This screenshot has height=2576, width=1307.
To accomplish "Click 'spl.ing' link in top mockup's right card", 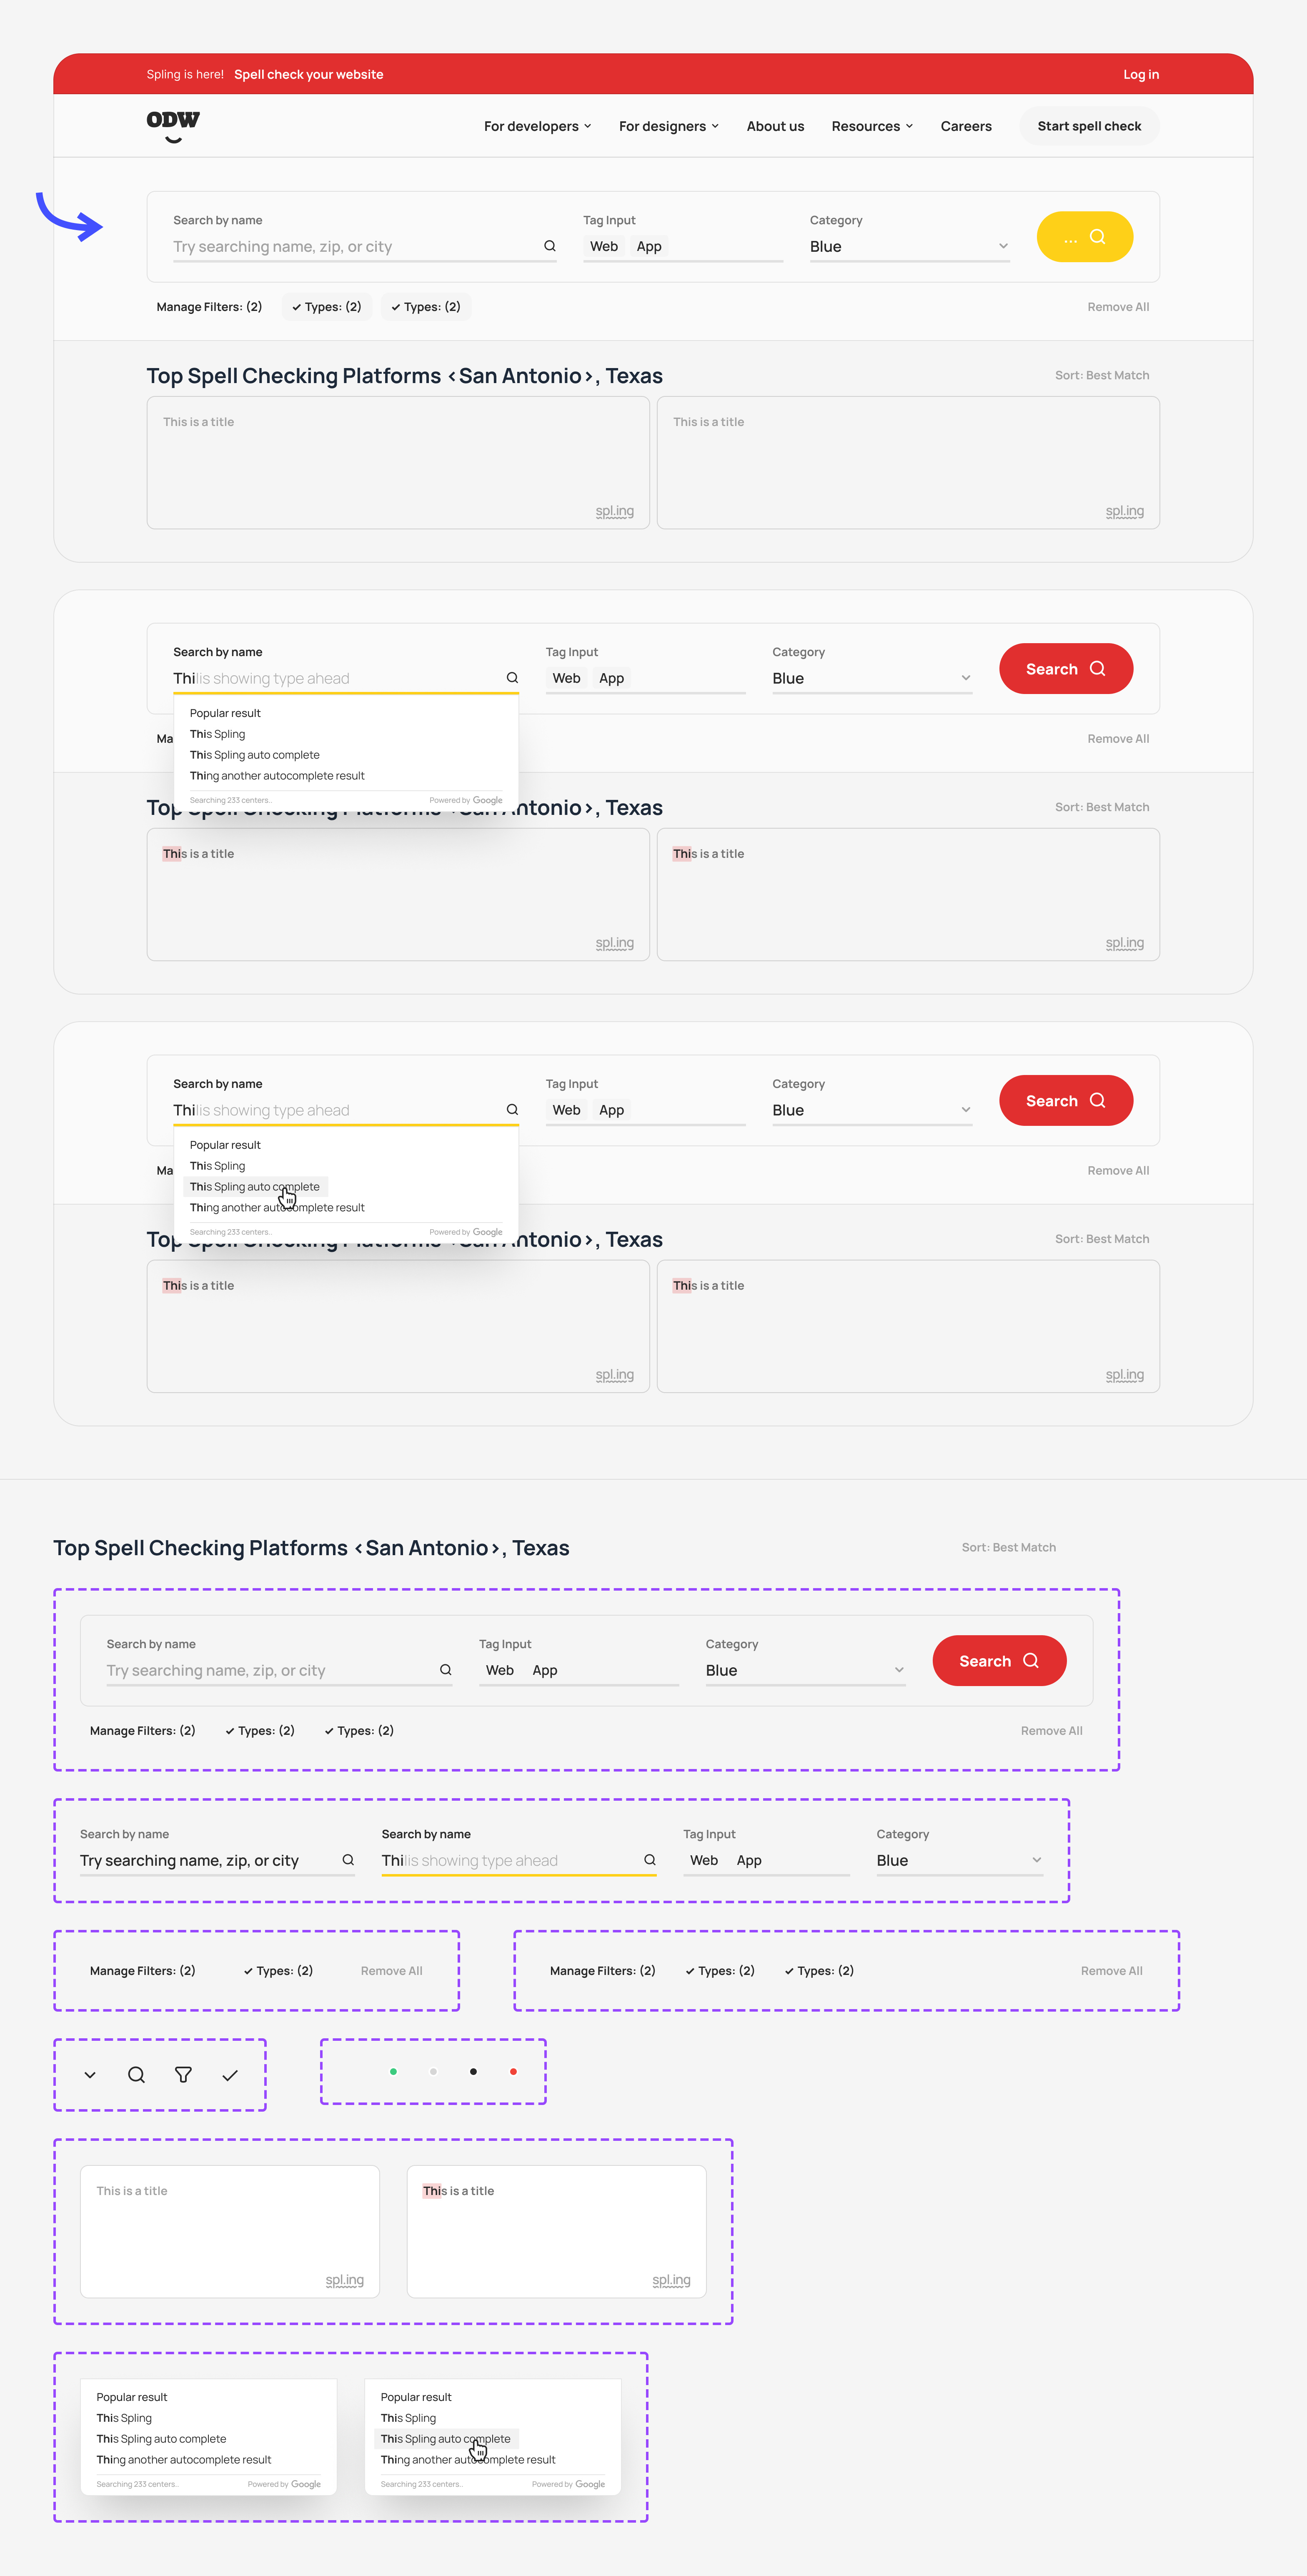I will pyautogui.click(x=1125, y=511).
